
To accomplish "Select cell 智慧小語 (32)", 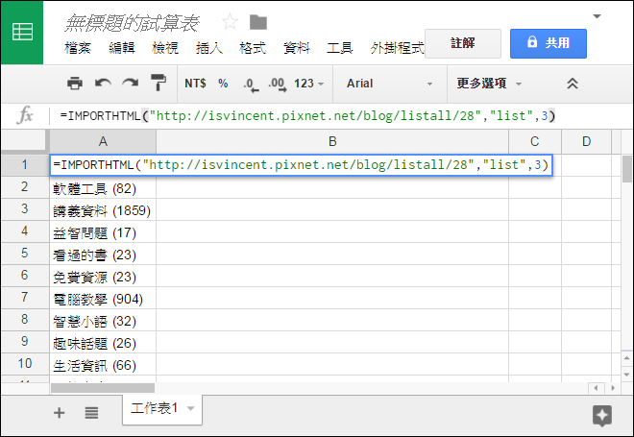I will [x=103, y=320].
